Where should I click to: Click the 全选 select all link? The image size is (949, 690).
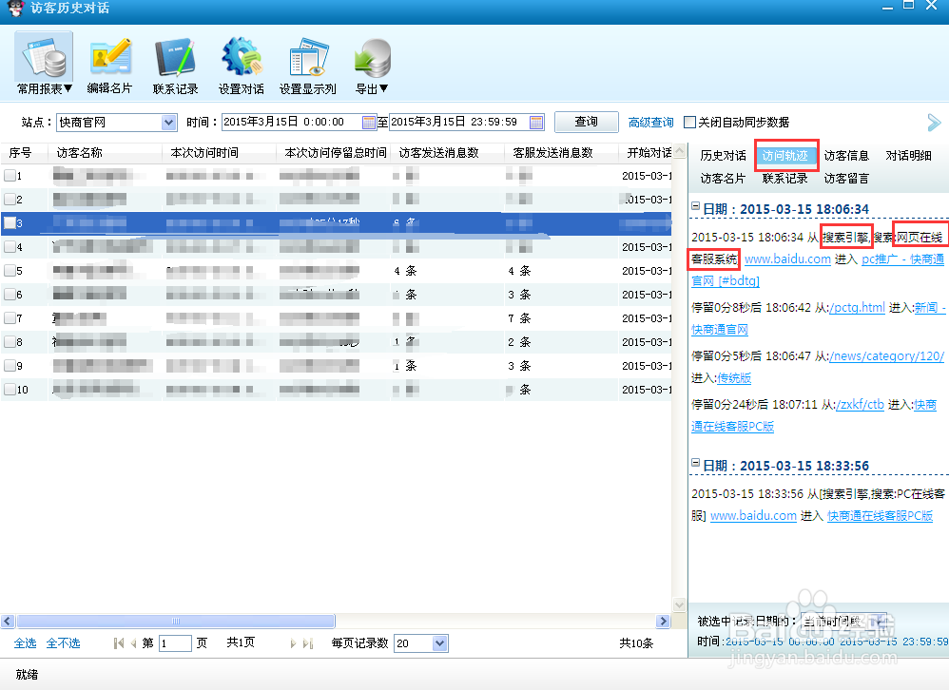(26, 642)
